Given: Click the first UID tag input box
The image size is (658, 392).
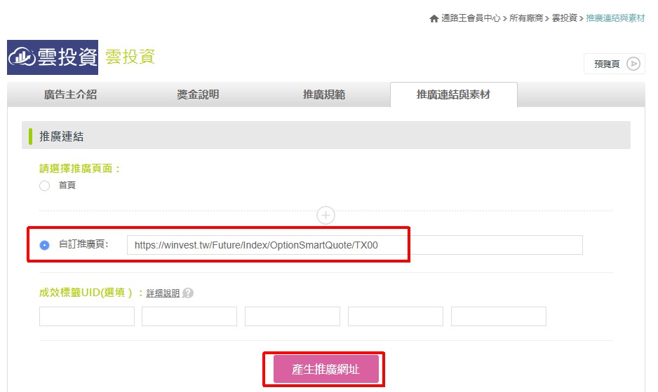Looking at the screenshot, I should tap(87, 316).
